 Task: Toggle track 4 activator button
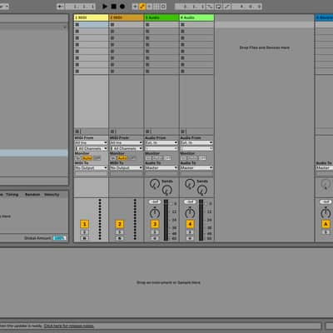pyautogui.click(x=190, y=224)
